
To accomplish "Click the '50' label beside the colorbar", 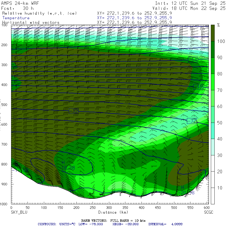I will 220,123.
